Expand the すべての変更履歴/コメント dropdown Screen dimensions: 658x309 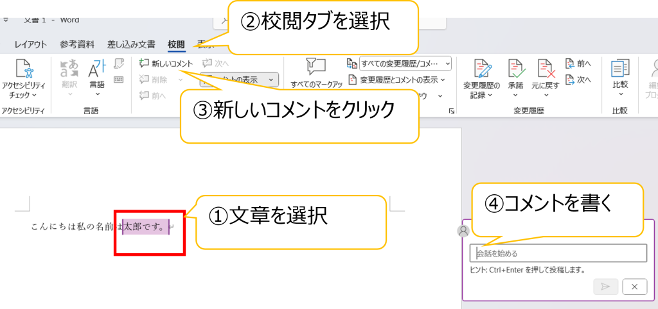[447, 63]
